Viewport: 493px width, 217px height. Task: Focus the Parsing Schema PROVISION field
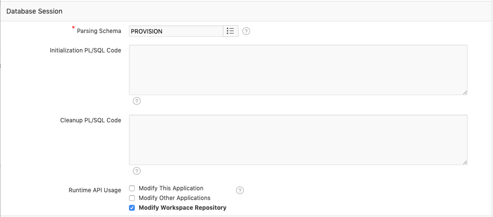[x=176, y=31]
